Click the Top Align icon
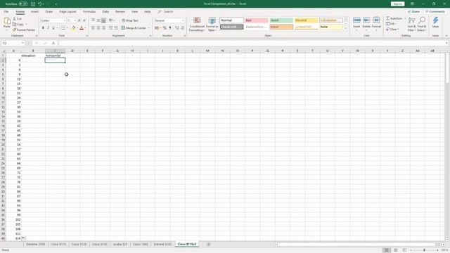 coord(94,20)
